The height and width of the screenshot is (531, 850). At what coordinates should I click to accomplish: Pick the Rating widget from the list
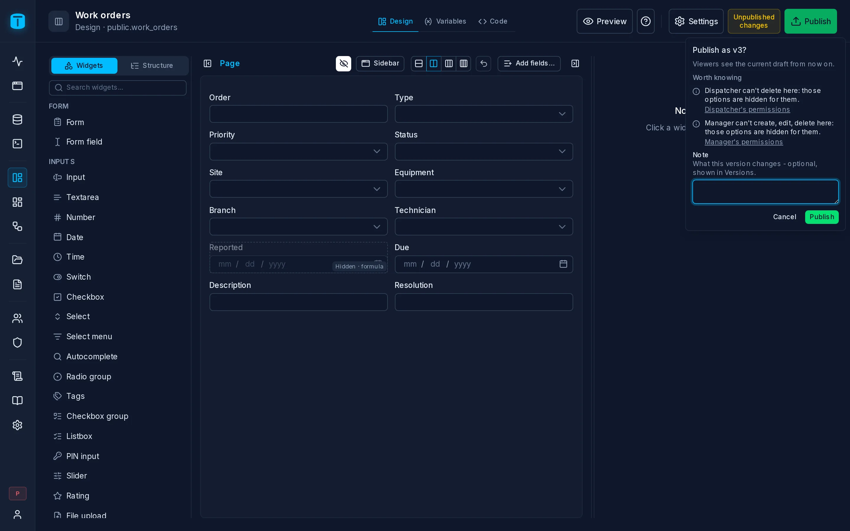118,496
